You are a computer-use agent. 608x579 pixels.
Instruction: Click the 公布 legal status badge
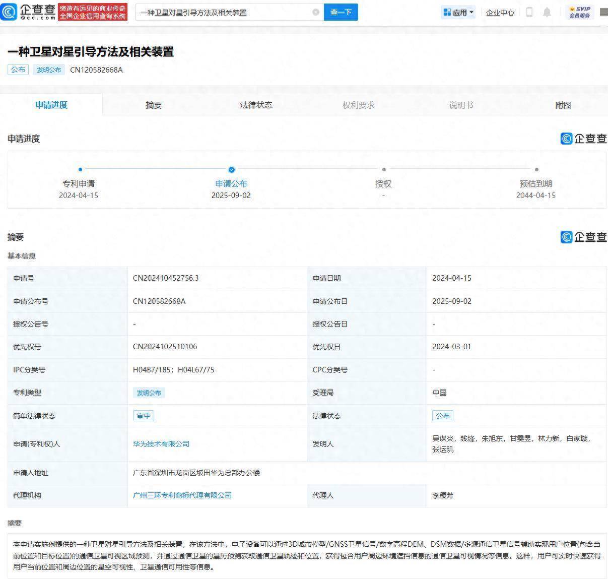[x=443, y=416]
